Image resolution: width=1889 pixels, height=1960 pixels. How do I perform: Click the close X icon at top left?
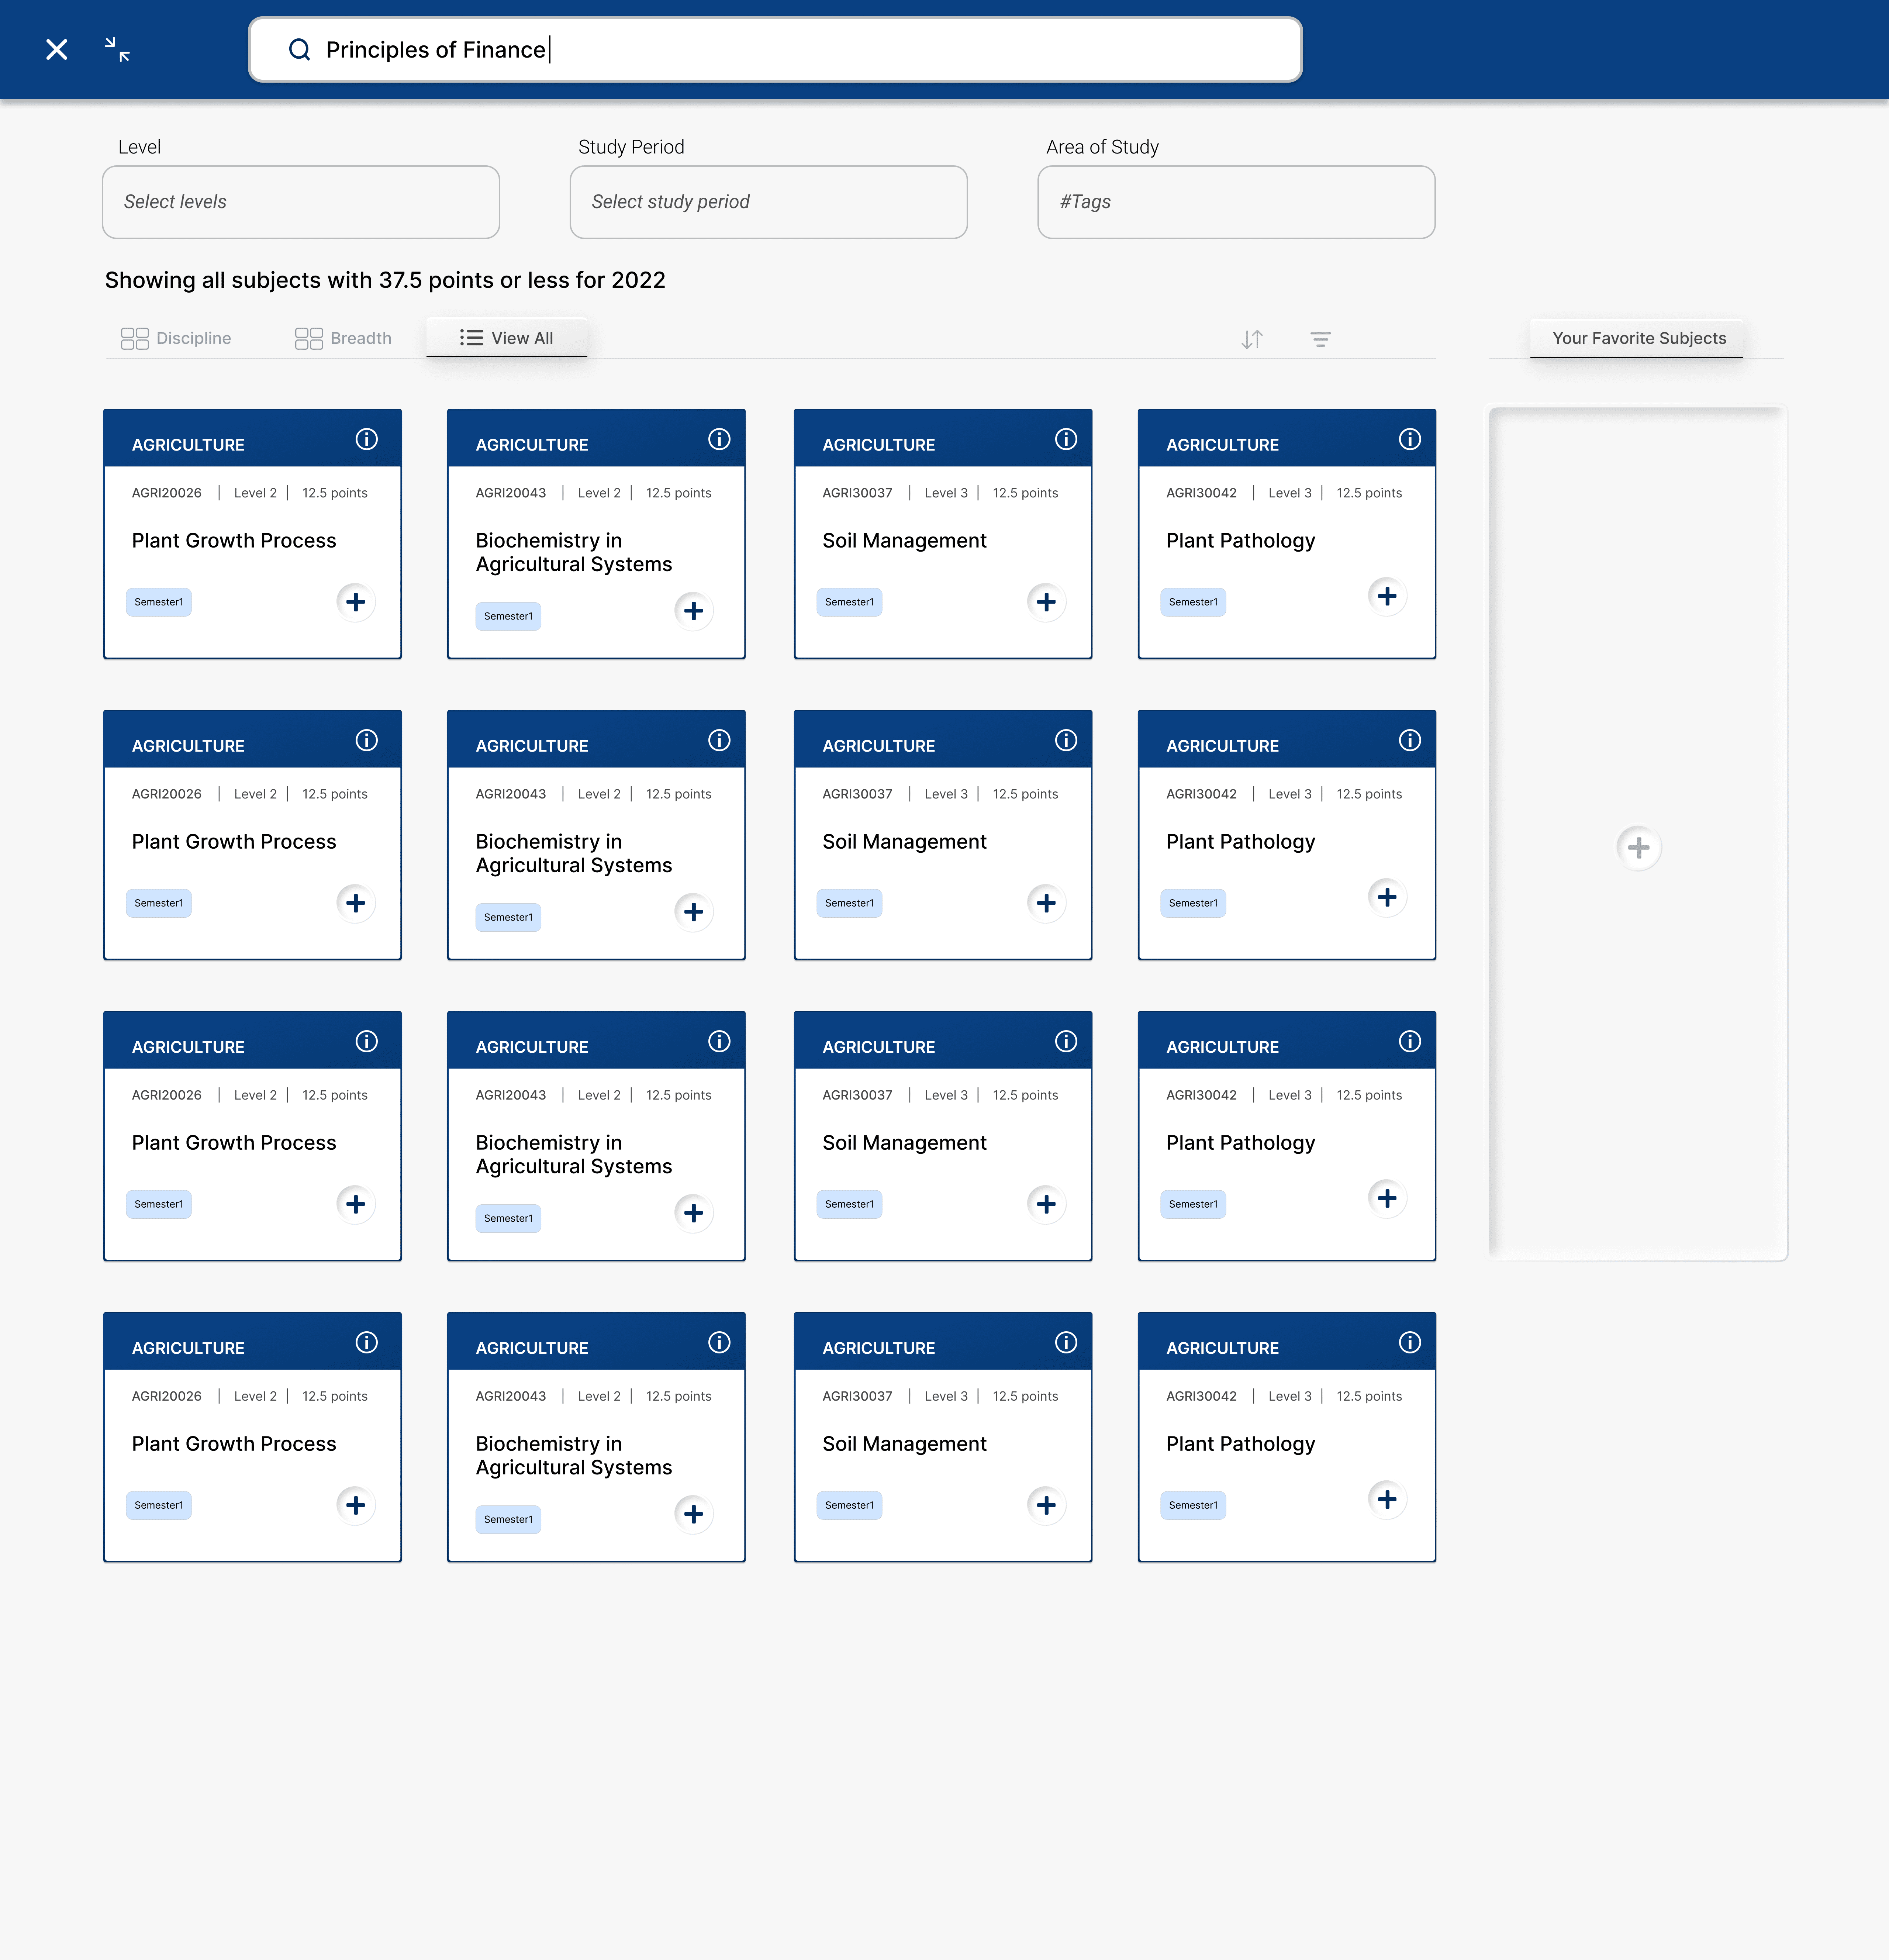57,49
